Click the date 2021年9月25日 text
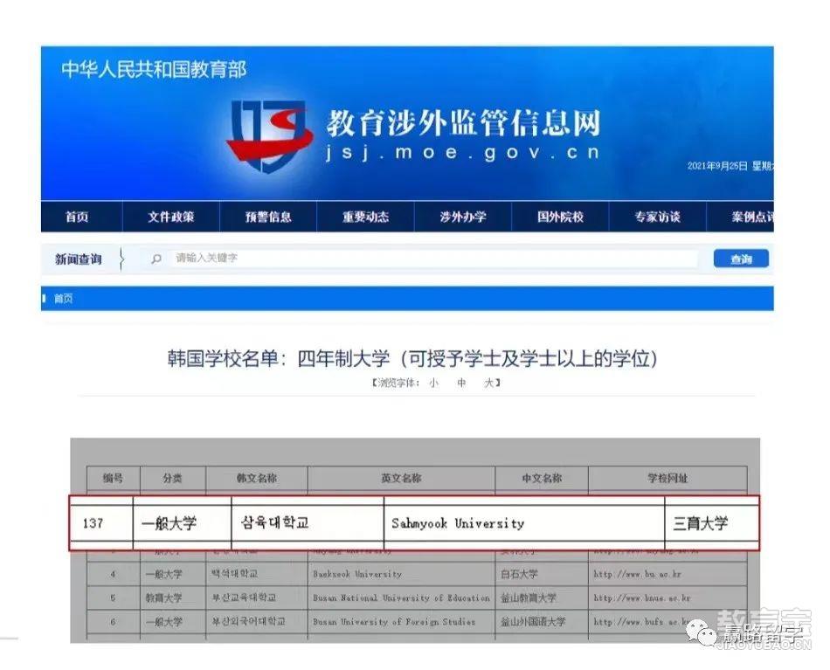This screenshot has width=830, height=670. pos(717,166)
